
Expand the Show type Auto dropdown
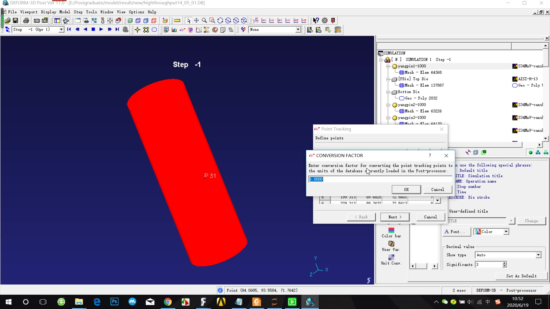pyautogui.click(x=538, y=255)
